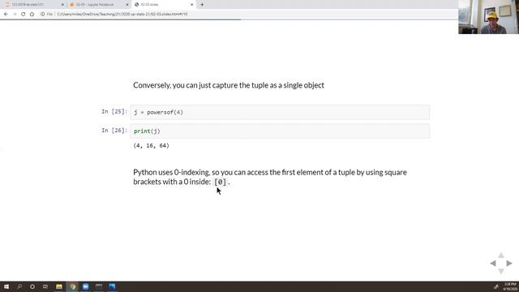
Task: Click code cell In [25] powersof(4)
Action: coord(280,112)
